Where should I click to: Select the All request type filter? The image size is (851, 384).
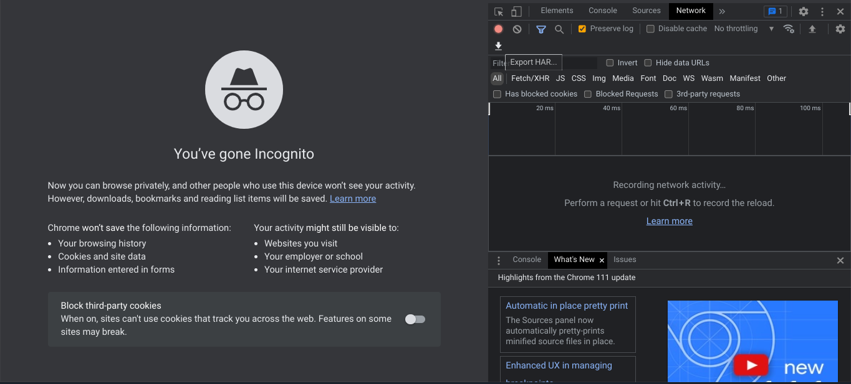coord(497,78)
